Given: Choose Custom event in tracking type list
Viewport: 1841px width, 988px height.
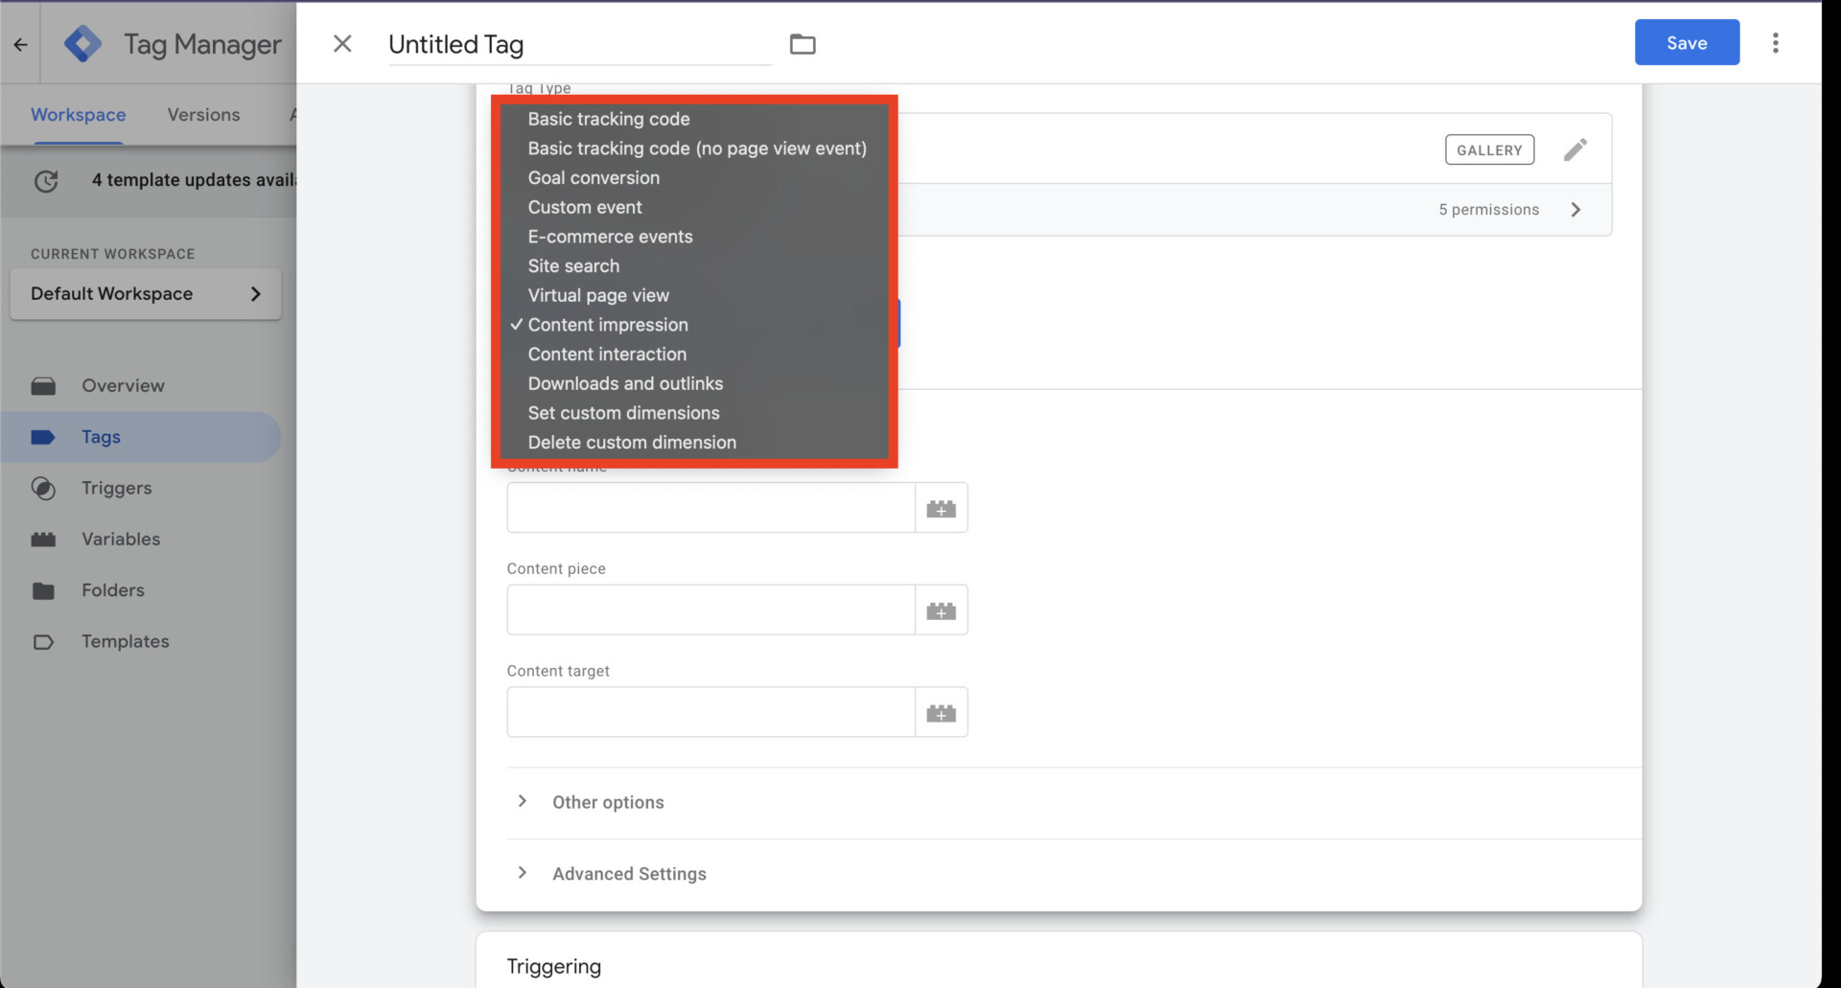Looking at the screenshot, I should [x=585, y=207].
